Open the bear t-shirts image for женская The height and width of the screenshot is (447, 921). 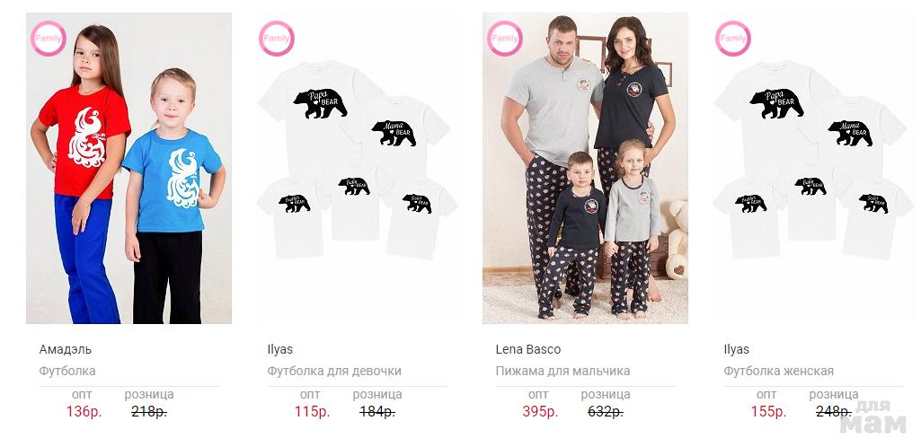coord(813,169)
